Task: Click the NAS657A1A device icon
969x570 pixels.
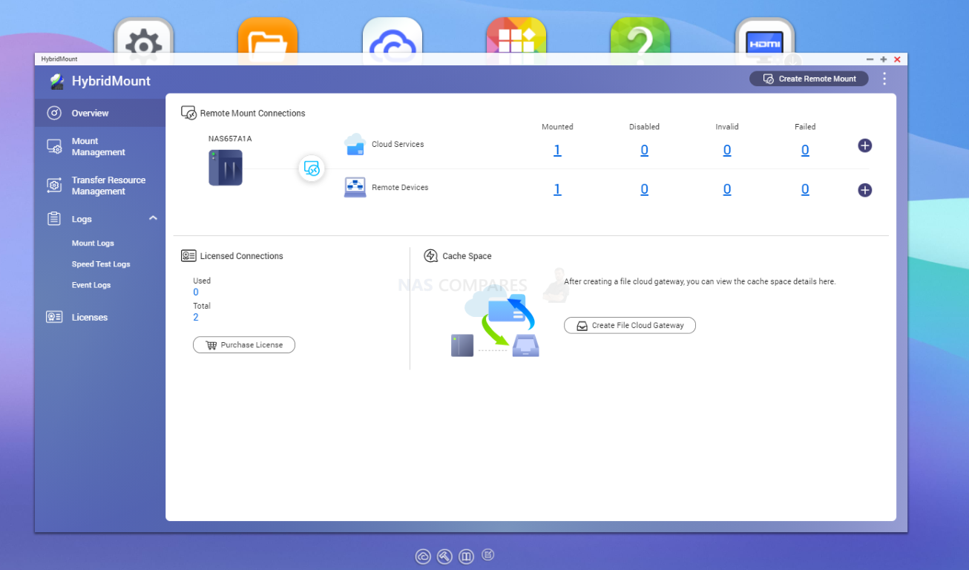Action: tap(226, 168)
